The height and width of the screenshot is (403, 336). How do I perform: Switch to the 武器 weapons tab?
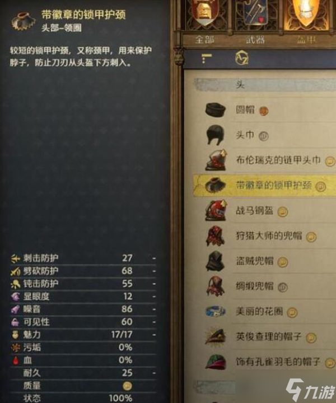tap(255, 40)
